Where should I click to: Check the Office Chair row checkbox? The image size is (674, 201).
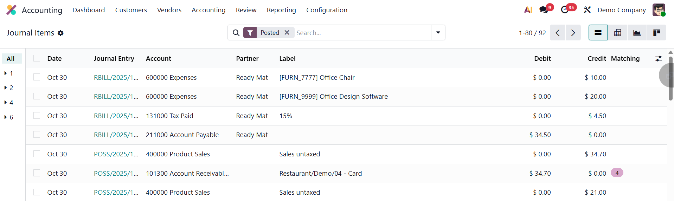point(37,77)
